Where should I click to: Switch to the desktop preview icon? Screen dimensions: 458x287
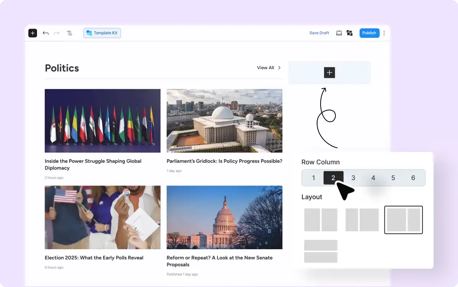click(339, 33)
